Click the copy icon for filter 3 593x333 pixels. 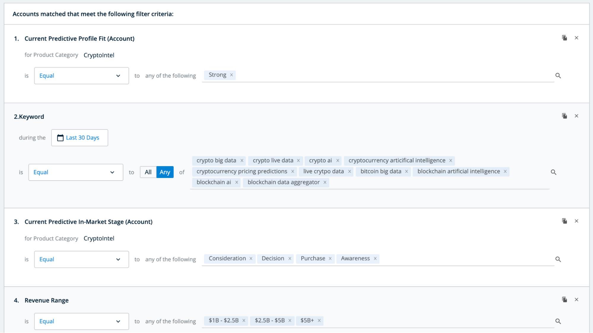click(564, 221)
